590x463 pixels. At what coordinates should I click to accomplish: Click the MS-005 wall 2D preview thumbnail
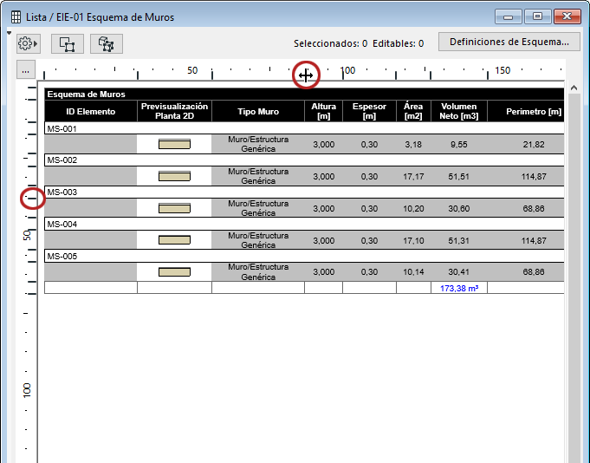175,271
